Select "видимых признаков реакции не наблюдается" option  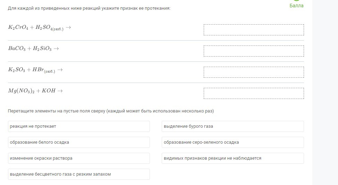(233, 158)
